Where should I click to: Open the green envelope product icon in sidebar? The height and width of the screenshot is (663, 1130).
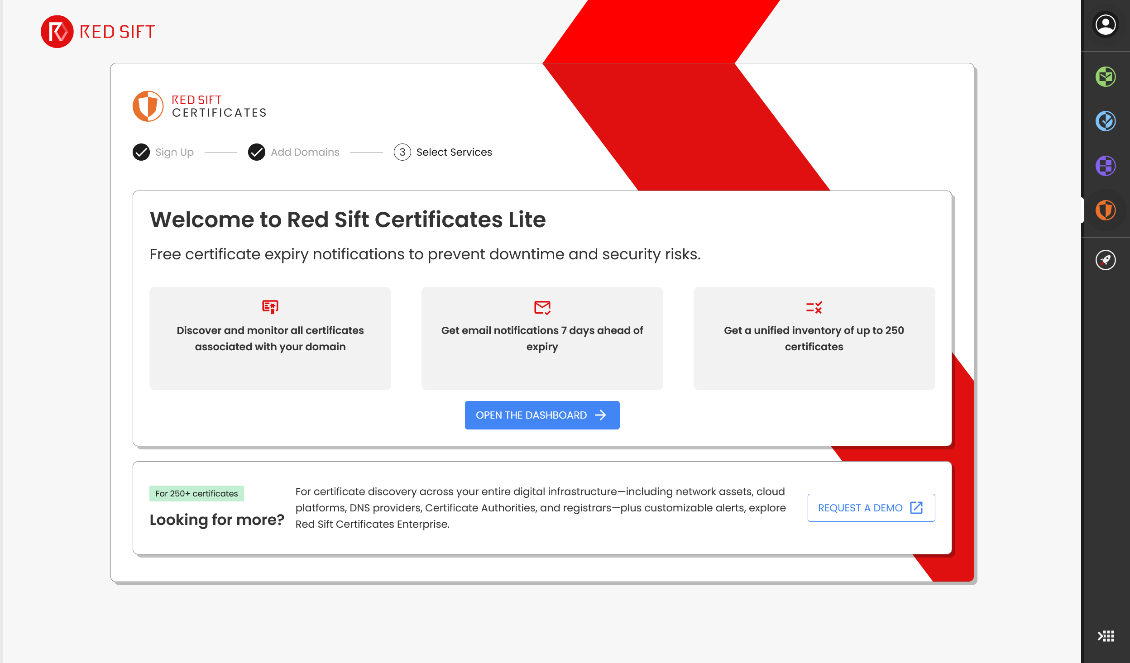pyautogui.click(x=1106, y=77)
